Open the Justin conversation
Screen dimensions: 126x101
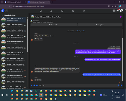[x=14, y=25]
